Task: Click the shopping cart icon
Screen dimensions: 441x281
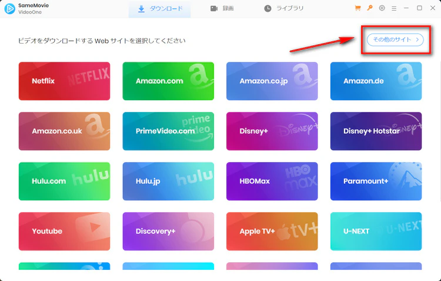Action: click(x=358, y=8)
